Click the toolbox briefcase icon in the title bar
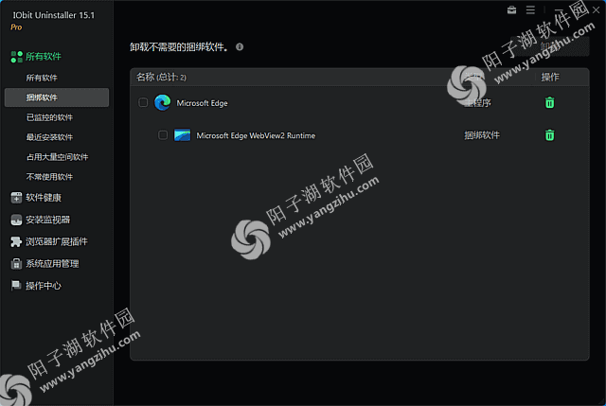The height and width of the screenshot is (406, 606). point(511,10)
